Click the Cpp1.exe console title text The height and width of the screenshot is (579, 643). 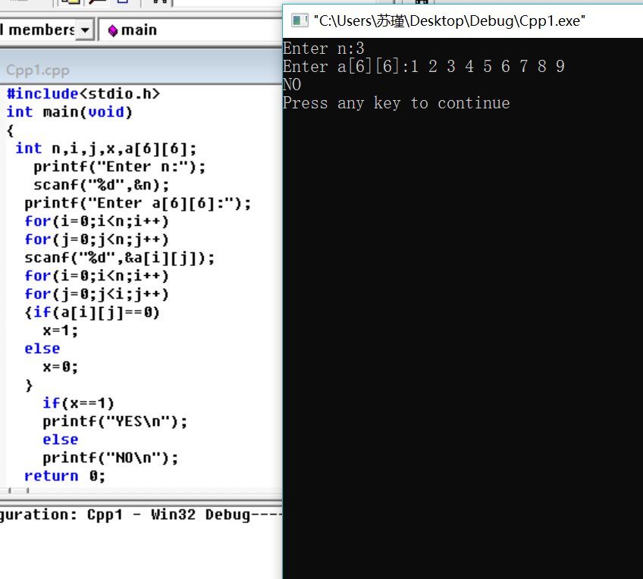tap(450, 20)
